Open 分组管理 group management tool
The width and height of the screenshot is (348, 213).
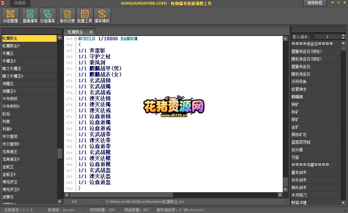click(10, 16)
